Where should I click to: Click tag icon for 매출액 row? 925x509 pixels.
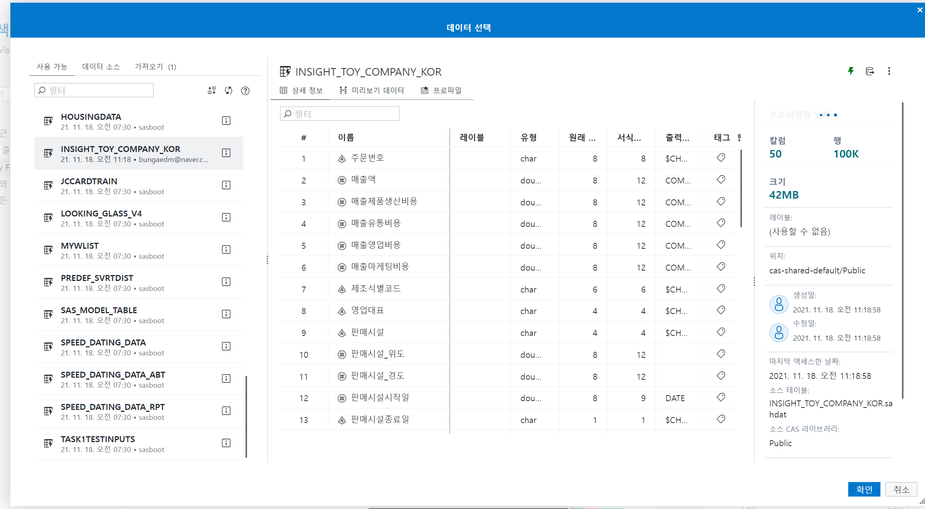click(721, 180)
